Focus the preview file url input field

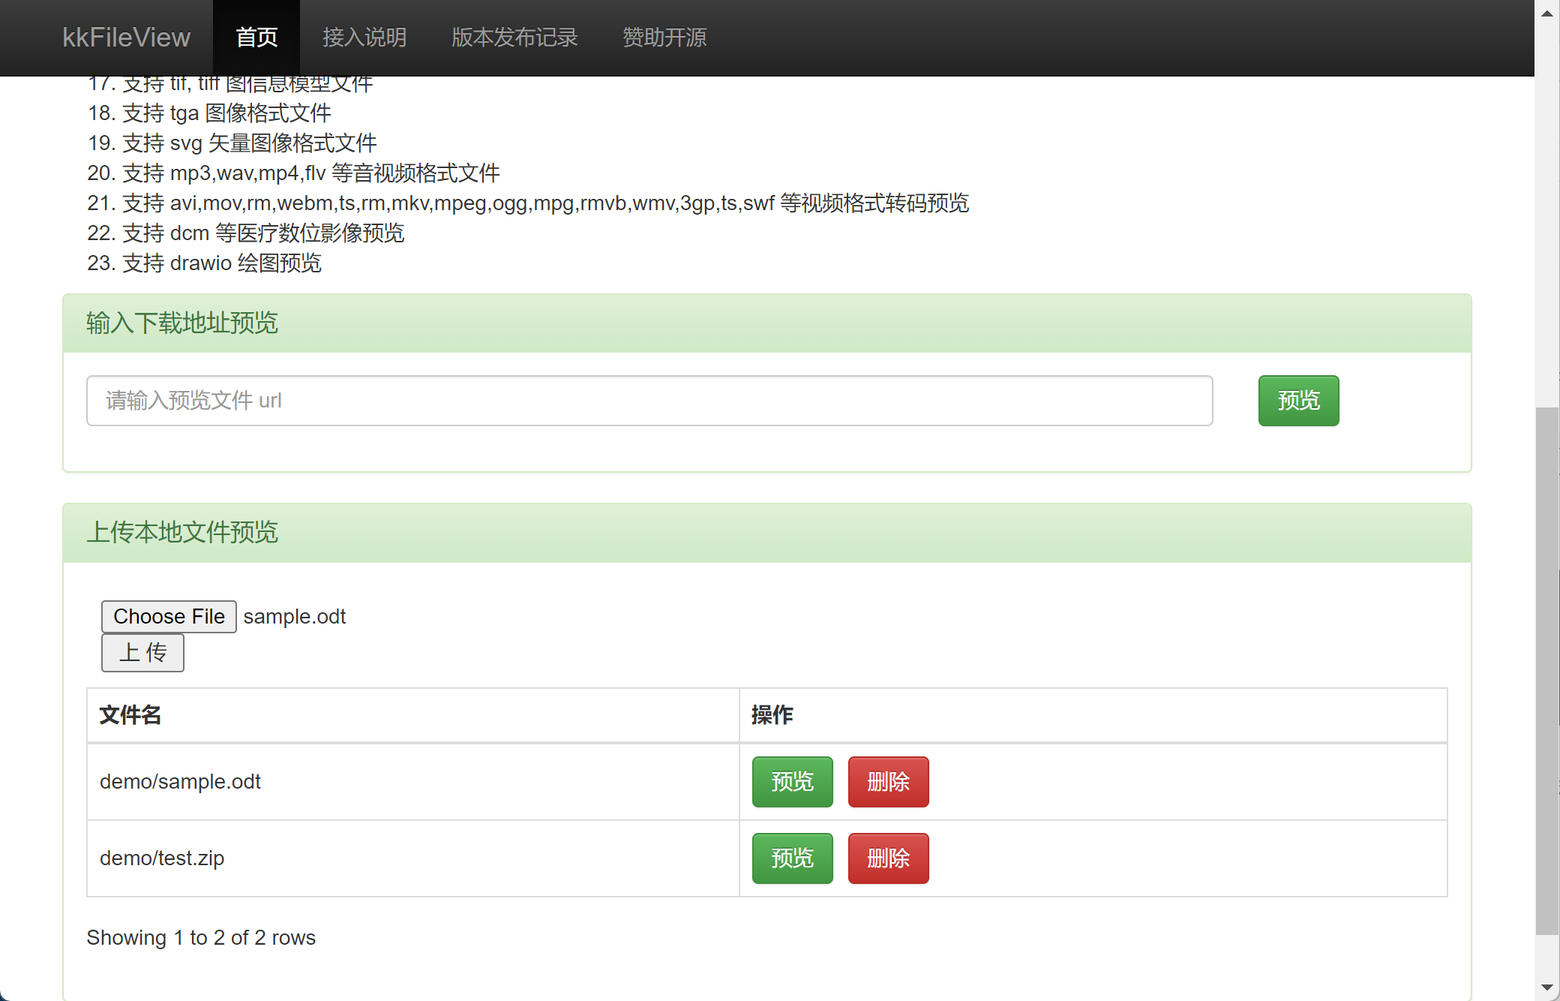(649, 401)
